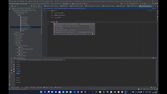Screen dimensions: 167x94
Task: Click the build hammer icon in toolbar
Action: pos(125,4)
